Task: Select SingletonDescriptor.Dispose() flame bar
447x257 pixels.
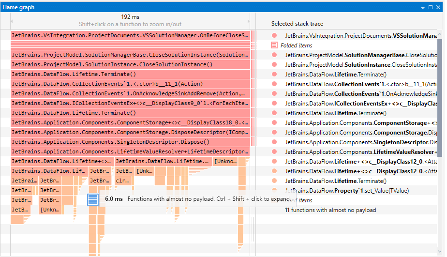Action: [130, 142]
